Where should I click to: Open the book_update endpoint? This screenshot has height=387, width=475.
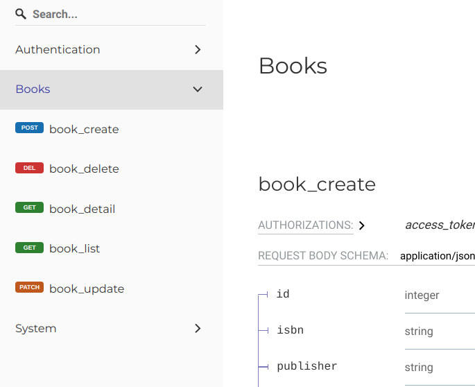[x=87, y=289]
